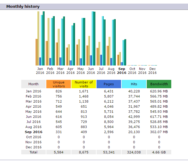Viewport: 188px width, 163px height.
Task: Click the cyan hits bar for Jun 2016
Action: pos(93,38)
